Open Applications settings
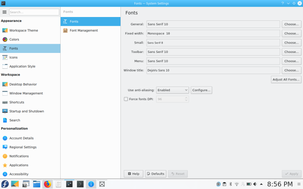Screen dimensions: 303x189 pyautogui.click(x=30, y=165)
